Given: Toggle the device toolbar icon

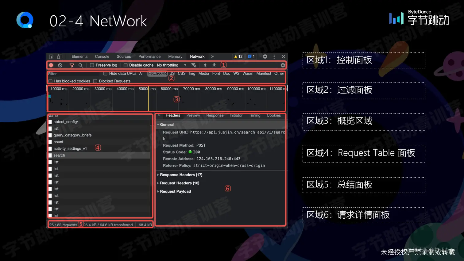Looking at the screenshot, I should [x=60, y=56].
